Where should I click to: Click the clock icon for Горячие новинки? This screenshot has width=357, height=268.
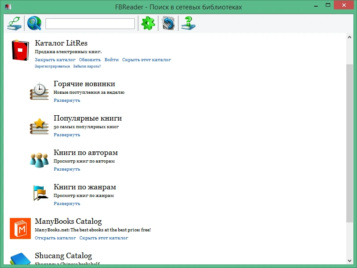(x=39, y=91)
